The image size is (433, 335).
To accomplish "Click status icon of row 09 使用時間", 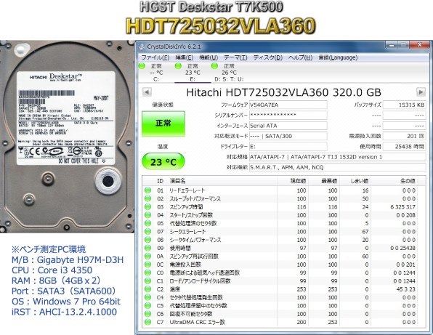I will pyautogui.click(x=148, y=248).
